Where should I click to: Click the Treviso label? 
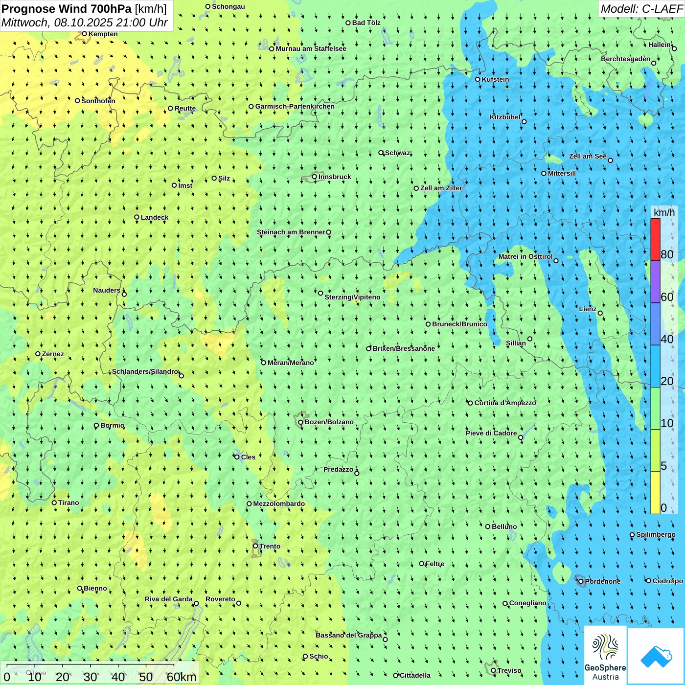click(509, 670)
